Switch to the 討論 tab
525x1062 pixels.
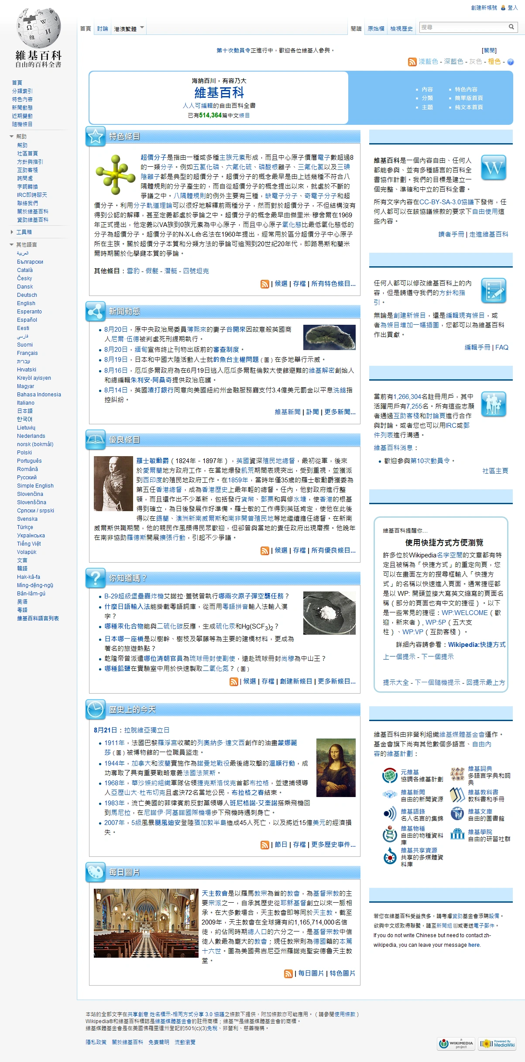point(103,29)
